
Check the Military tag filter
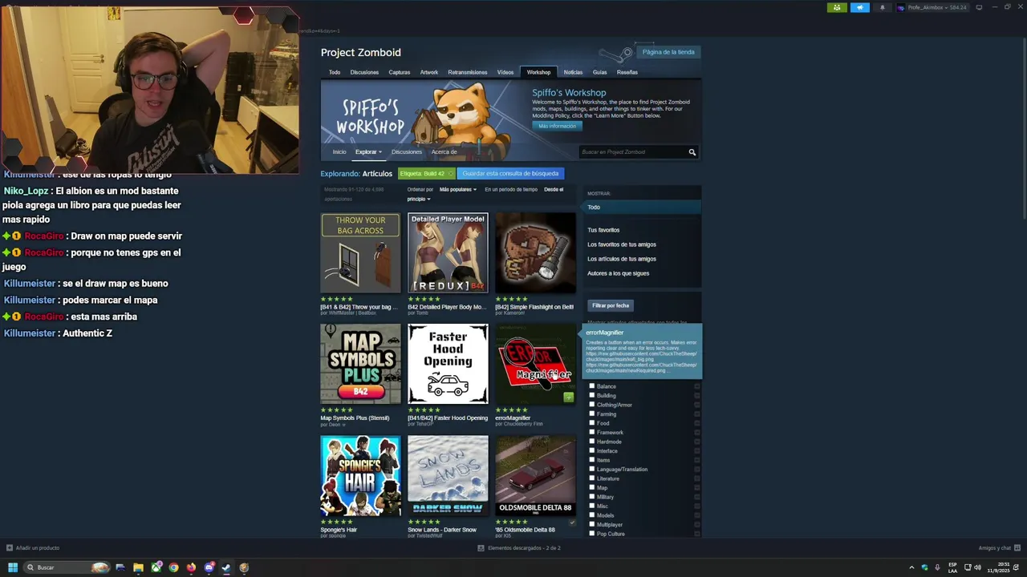(x=592, y=497)
